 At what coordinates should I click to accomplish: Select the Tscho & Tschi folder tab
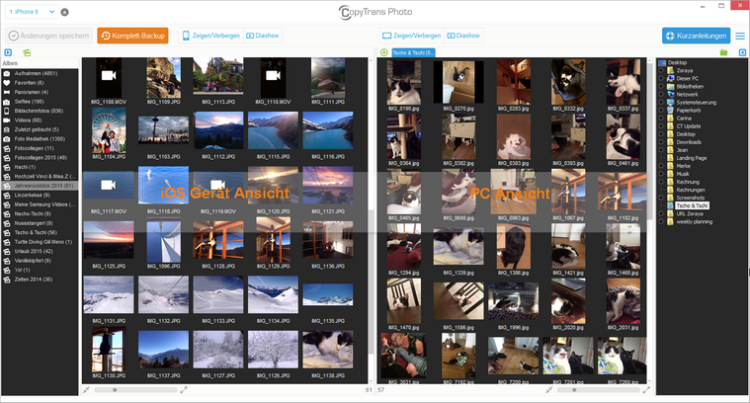[x=413, y=51]
